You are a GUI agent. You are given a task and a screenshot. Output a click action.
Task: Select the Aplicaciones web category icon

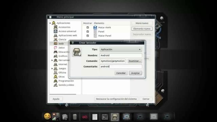click(56, 35)
